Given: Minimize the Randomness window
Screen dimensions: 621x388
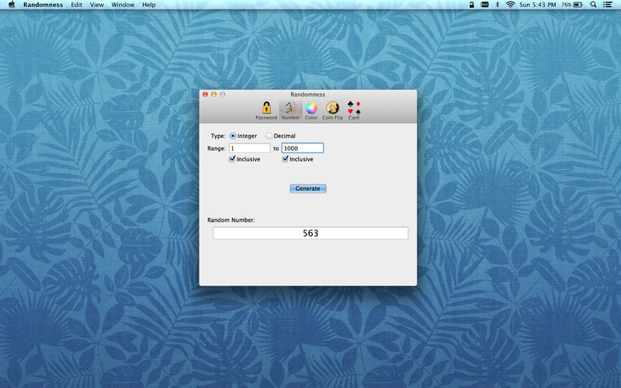Looking at the screenshot, I should point(214,94).
